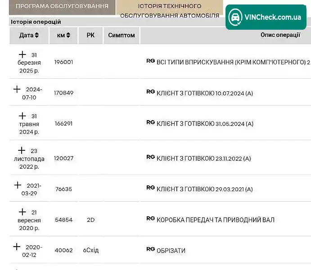Click date text 23 листопада 2022 р.
This screenshot has width=311, height=270.
pos(29,159)
